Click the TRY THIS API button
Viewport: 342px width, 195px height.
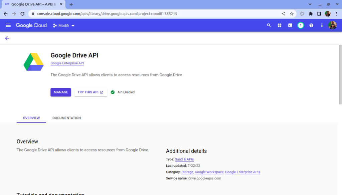tap(91, 92)
